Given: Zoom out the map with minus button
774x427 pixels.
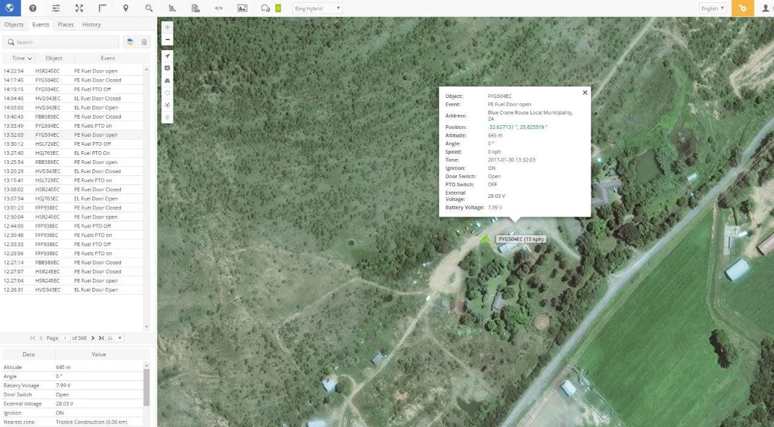Looking at the screenshot, I should pyautogui.click(x=167, y=40).
